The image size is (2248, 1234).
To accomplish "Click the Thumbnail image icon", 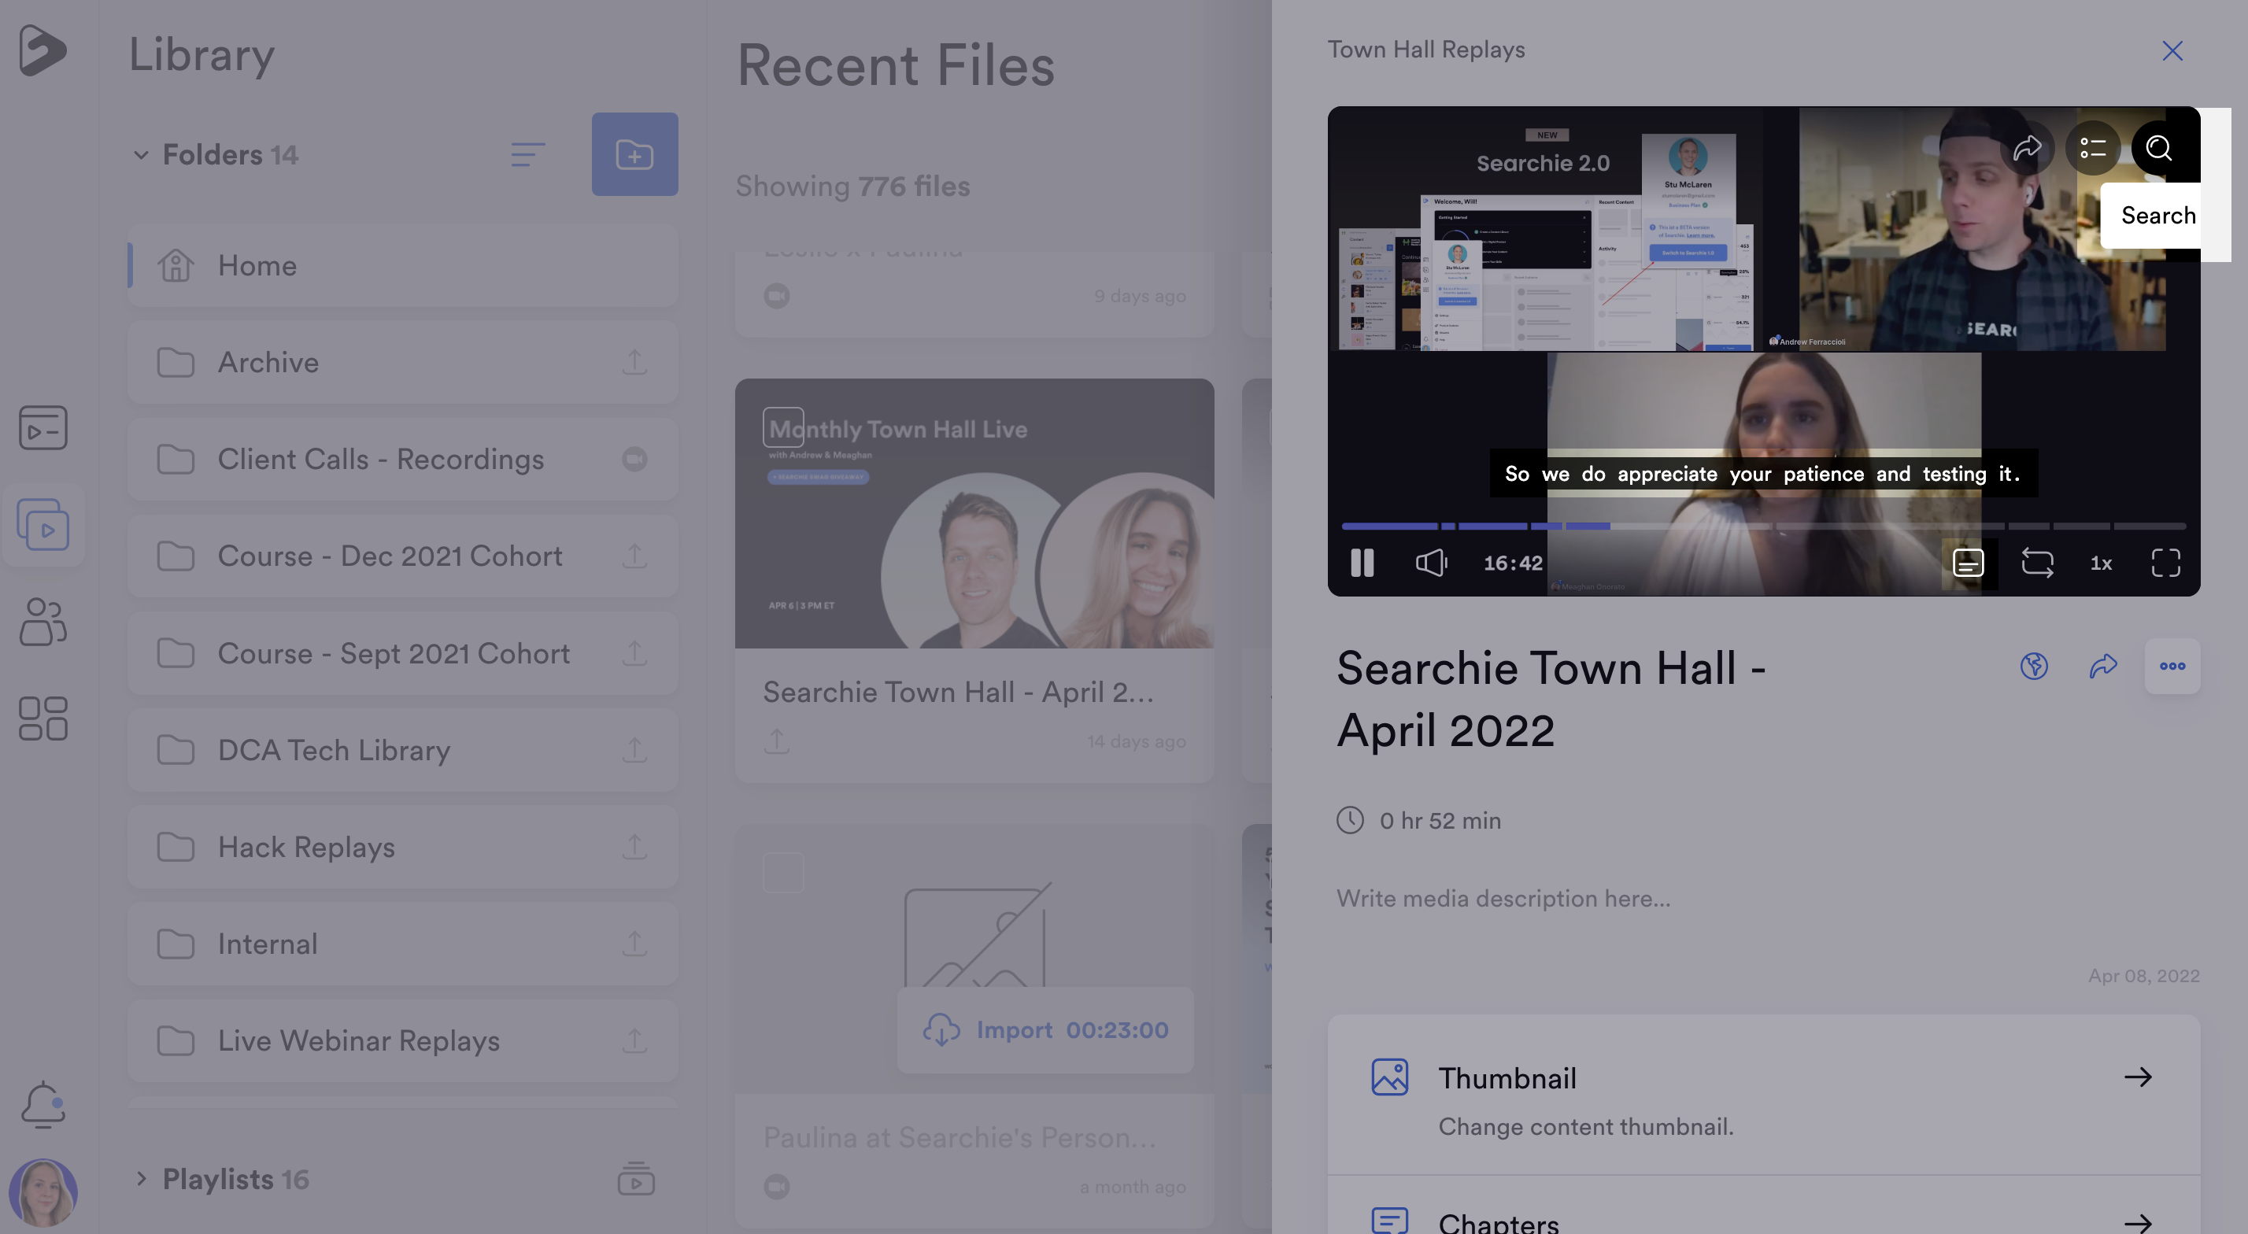I will click(x=1389, y=1077).
